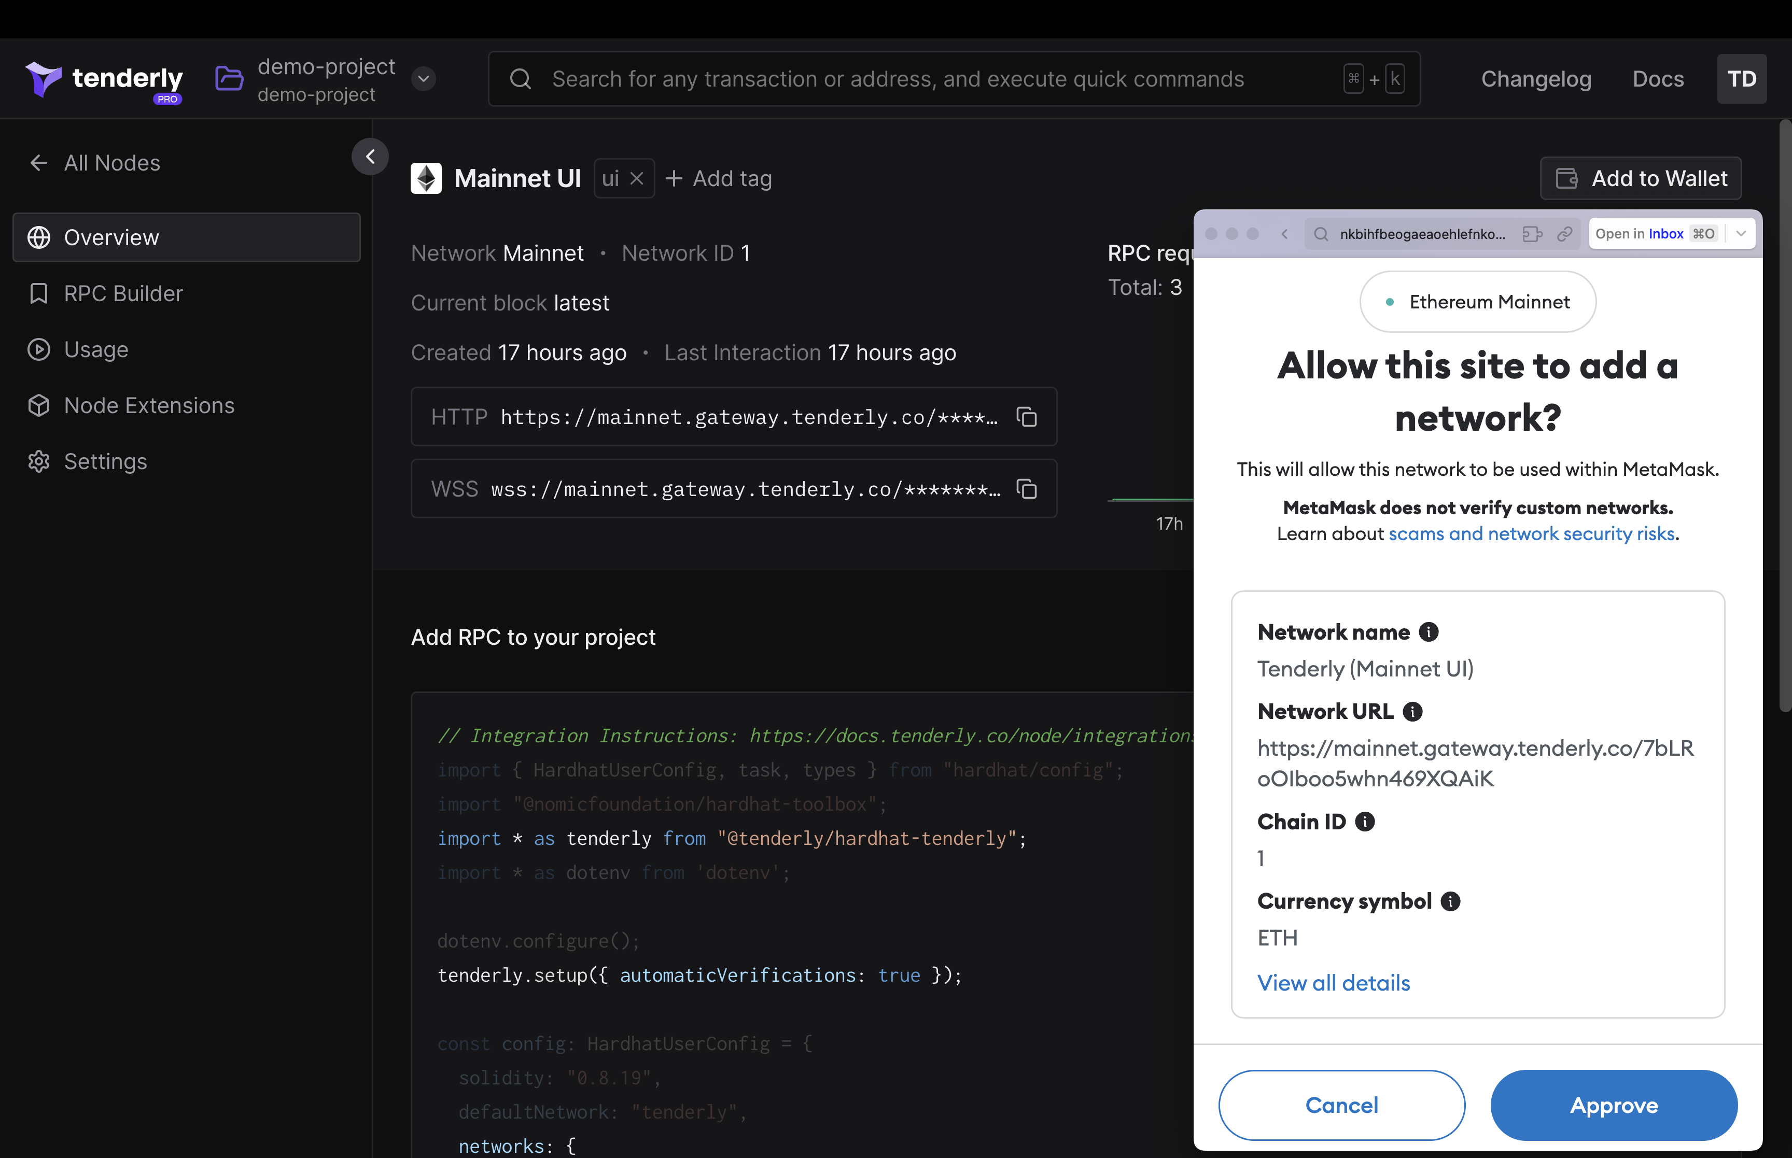Viewport: 1792px width, 1158px height.
Task: Click the PRO badge under tenderly
Action: tap(167, 99)
